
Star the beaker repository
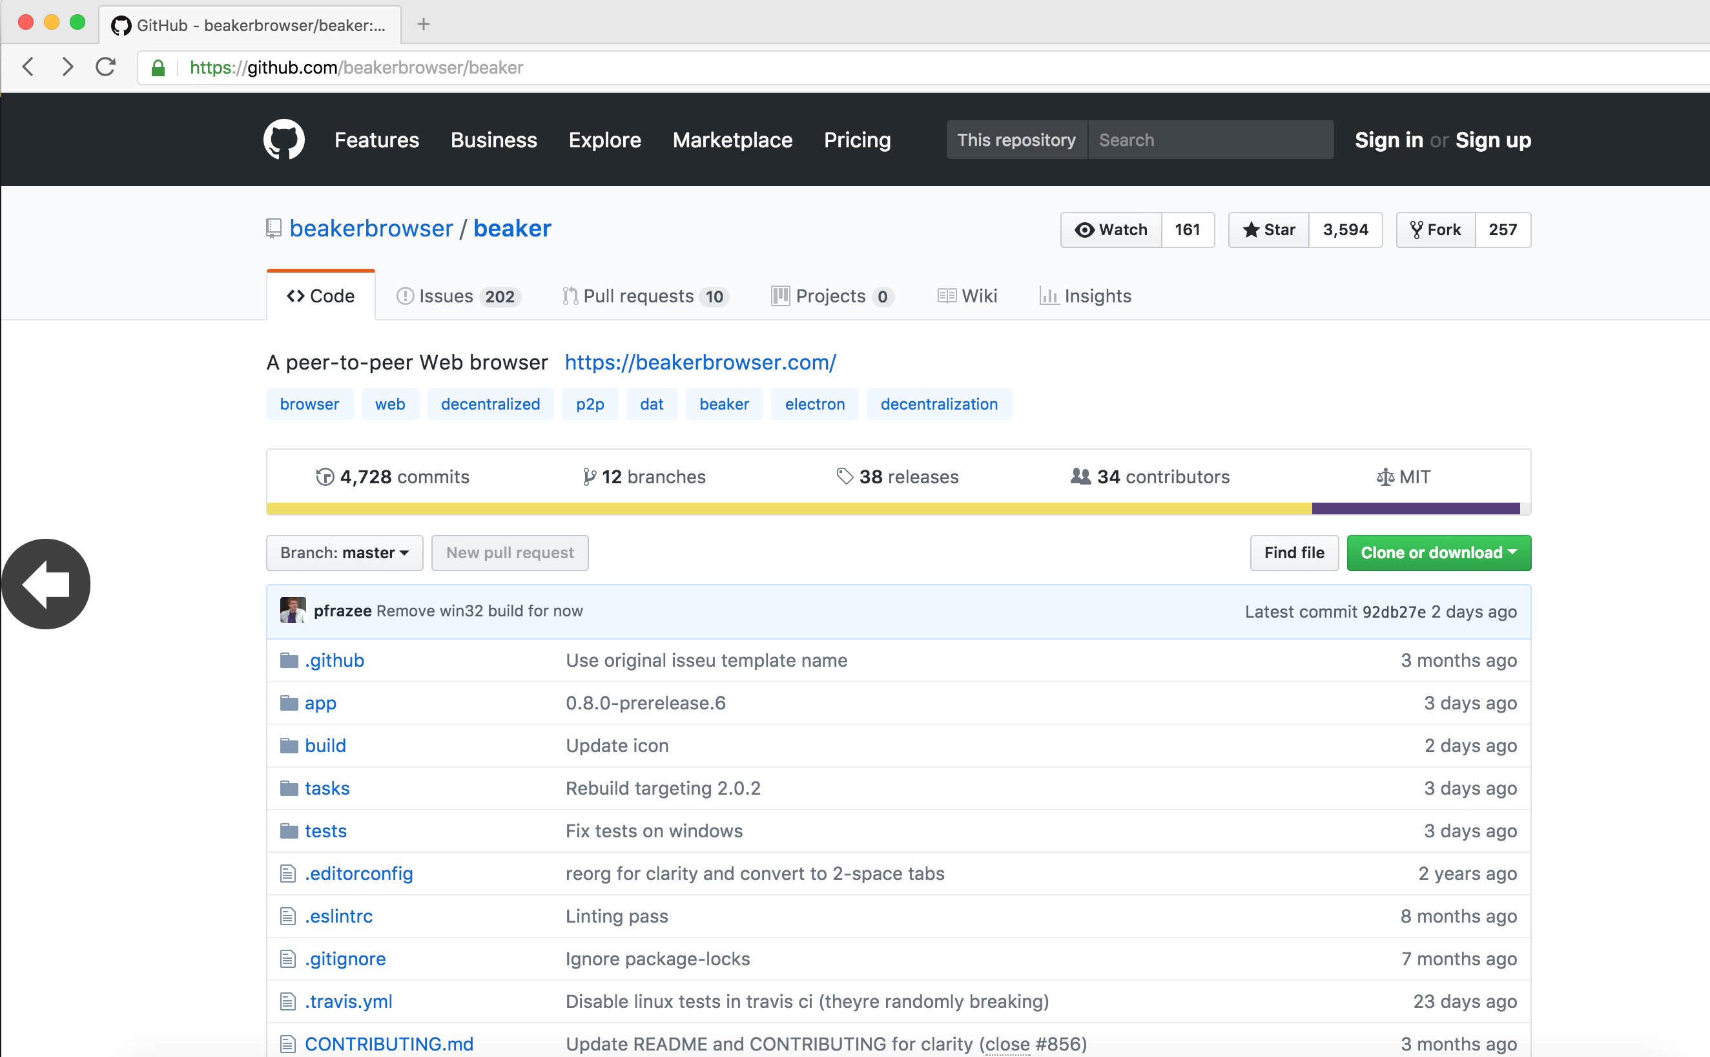tap(1269, 230)
